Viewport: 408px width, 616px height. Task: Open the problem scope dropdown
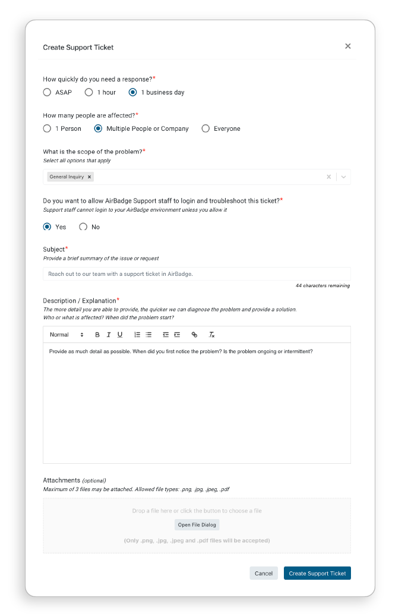[x=343, y=177]
